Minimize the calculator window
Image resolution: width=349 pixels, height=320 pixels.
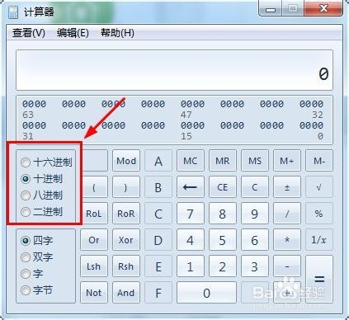271,9
